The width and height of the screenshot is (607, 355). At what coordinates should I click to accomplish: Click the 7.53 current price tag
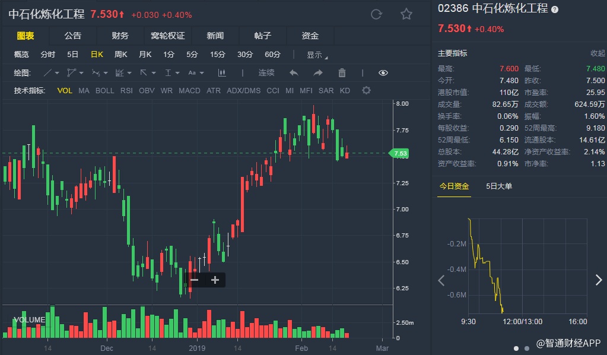point(399,153)
